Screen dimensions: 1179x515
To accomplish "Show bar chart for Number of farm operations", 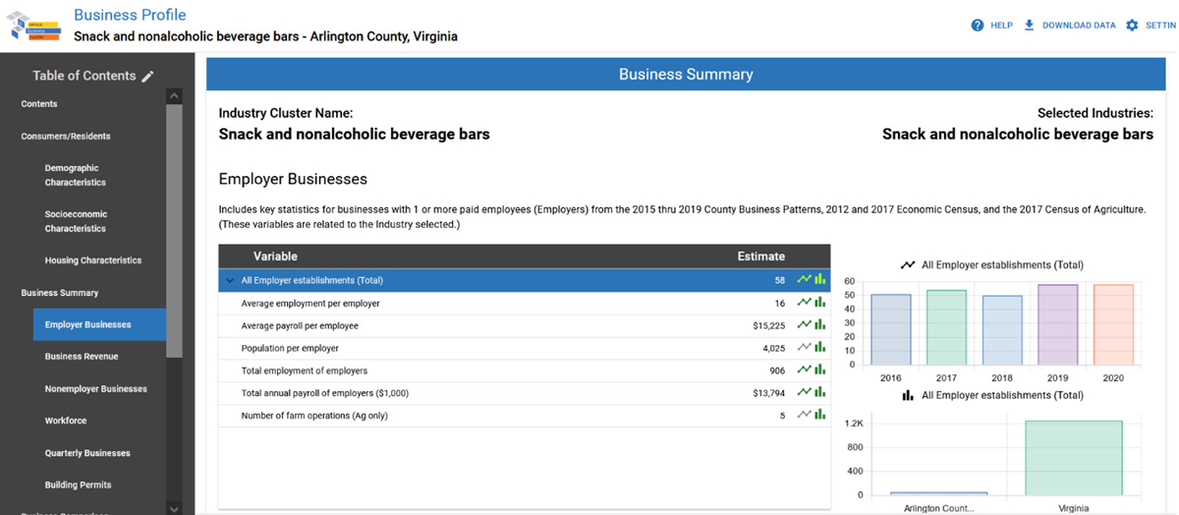I will [x=819, y=416].
